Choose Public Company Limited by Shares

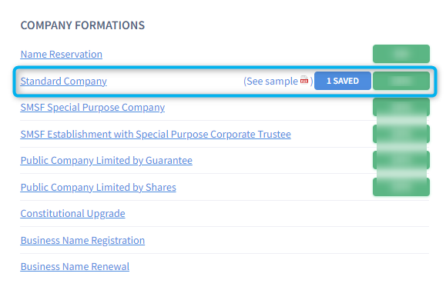tap(99, 187)
